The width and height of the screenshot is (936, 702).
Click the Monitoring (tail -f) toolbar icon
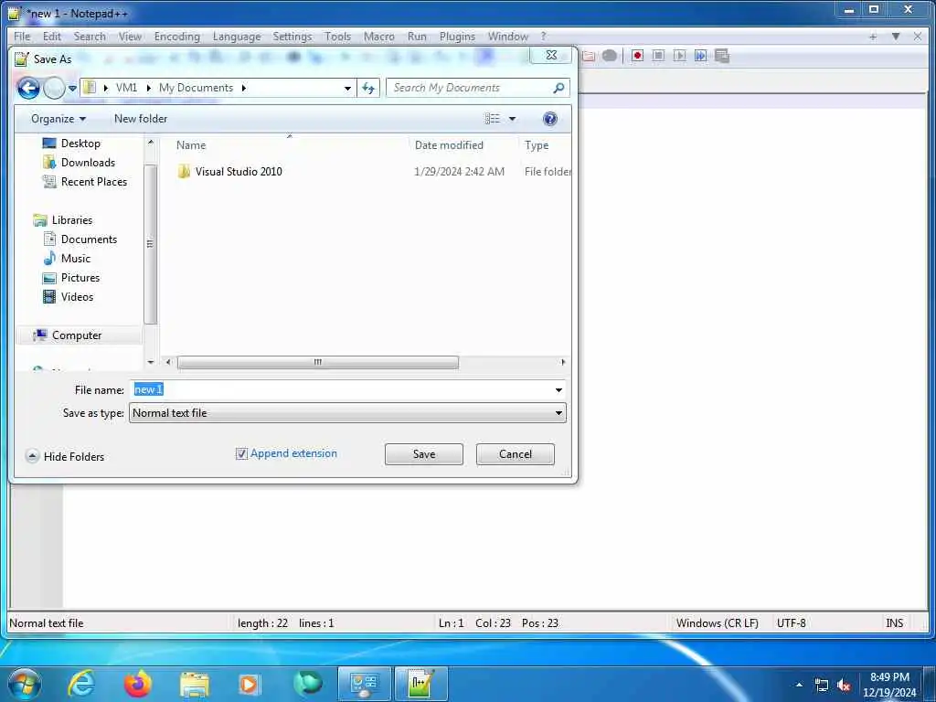coord(610,56)
